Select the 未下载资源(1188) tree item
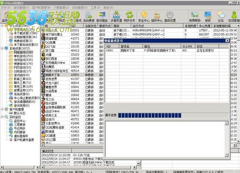Viewport: 240px width, 173px height. pyautogui.click(x=25, y=33)
